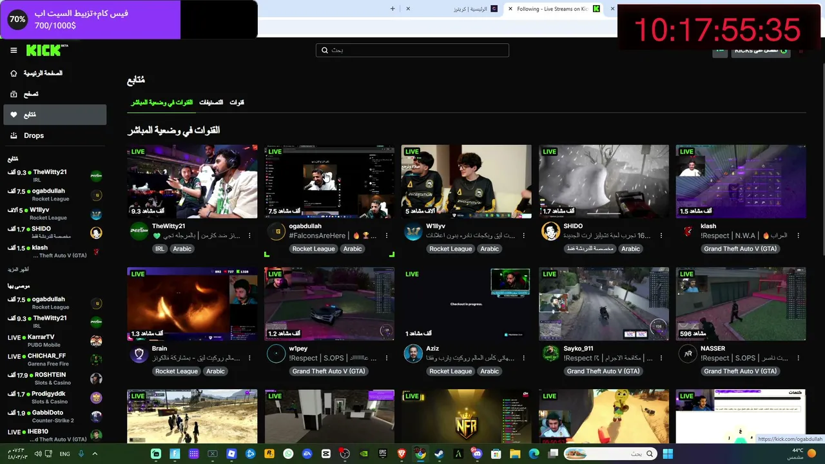Select القنوات في وضعية المباشر tab
Screen dimensions: 825x464
tap(162, 102)
